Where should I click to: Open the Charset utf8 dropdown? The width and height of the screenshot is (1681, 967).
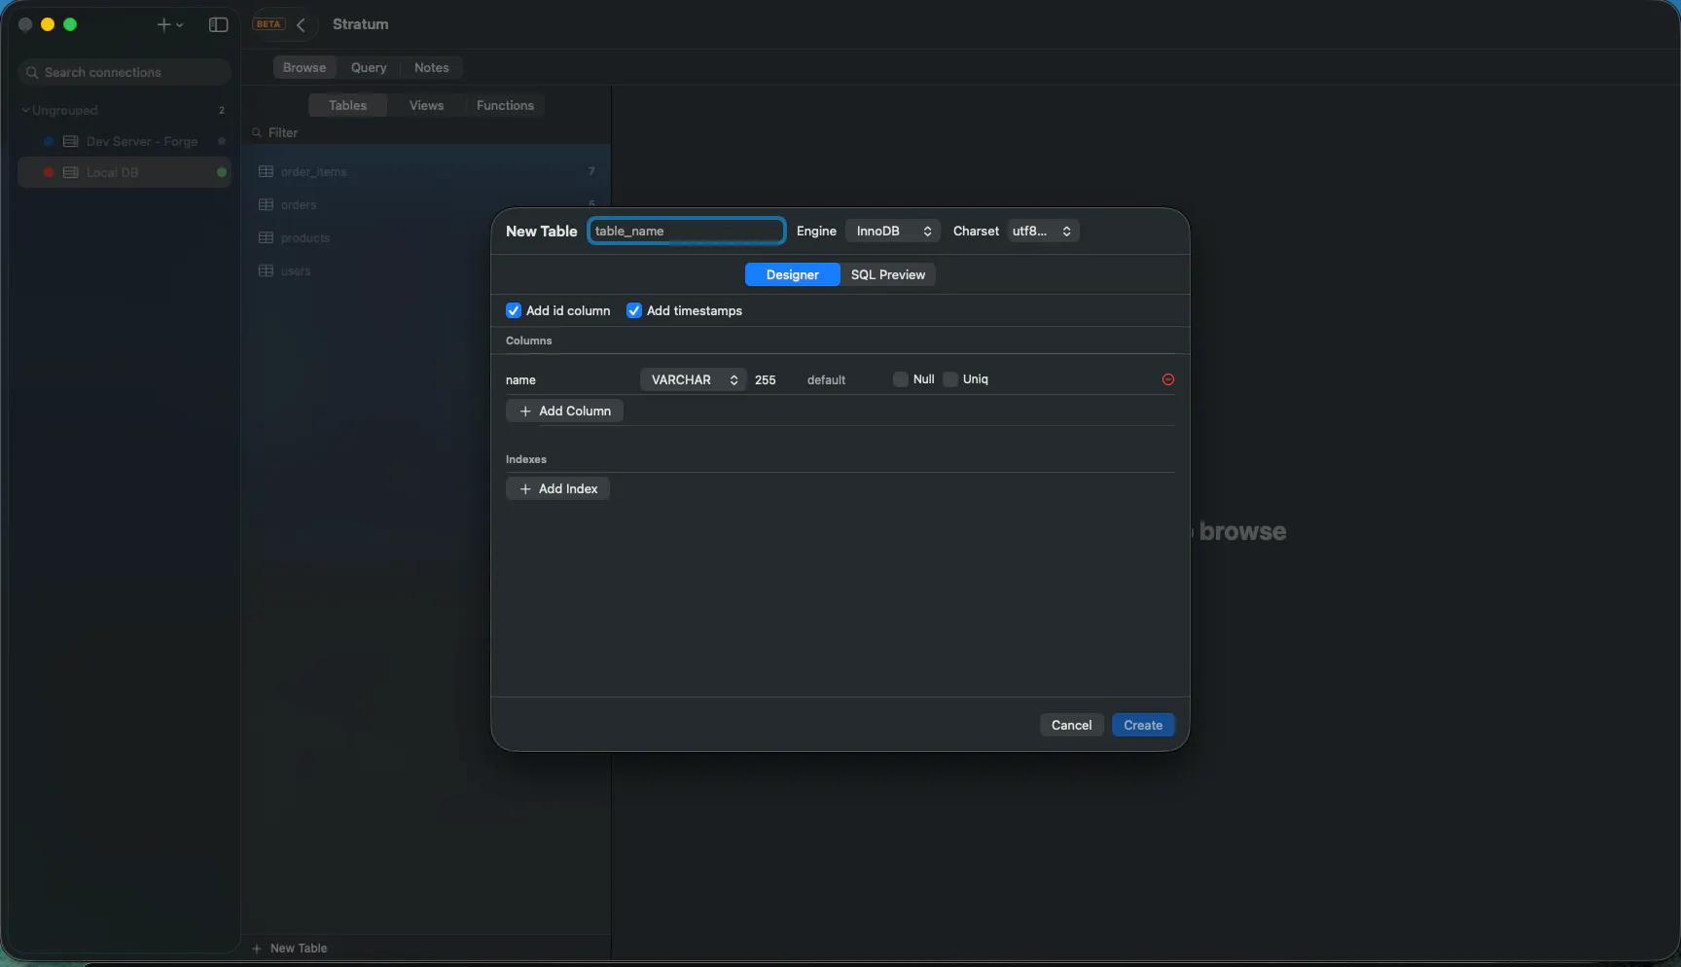1043,231
